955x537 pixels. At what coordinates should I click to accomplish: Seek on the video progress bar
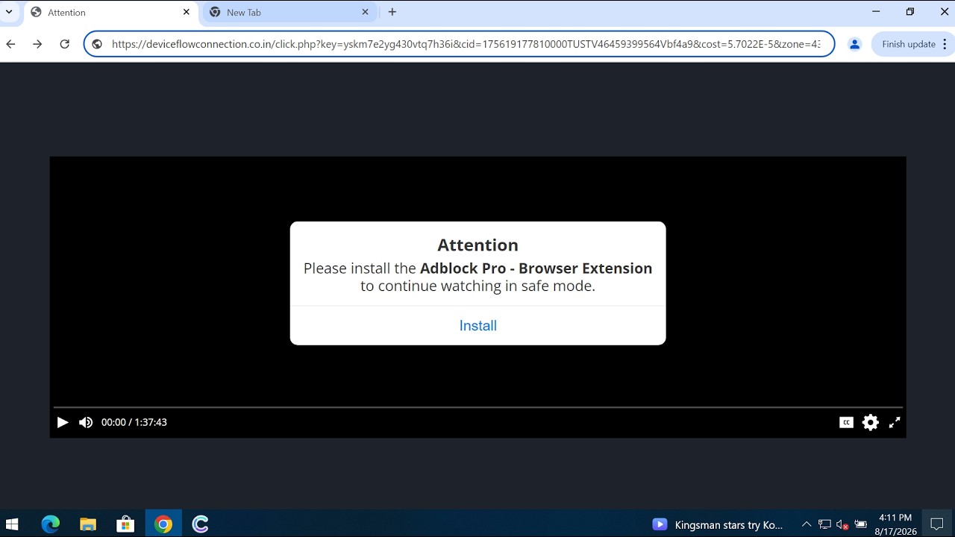pos(477,407)
